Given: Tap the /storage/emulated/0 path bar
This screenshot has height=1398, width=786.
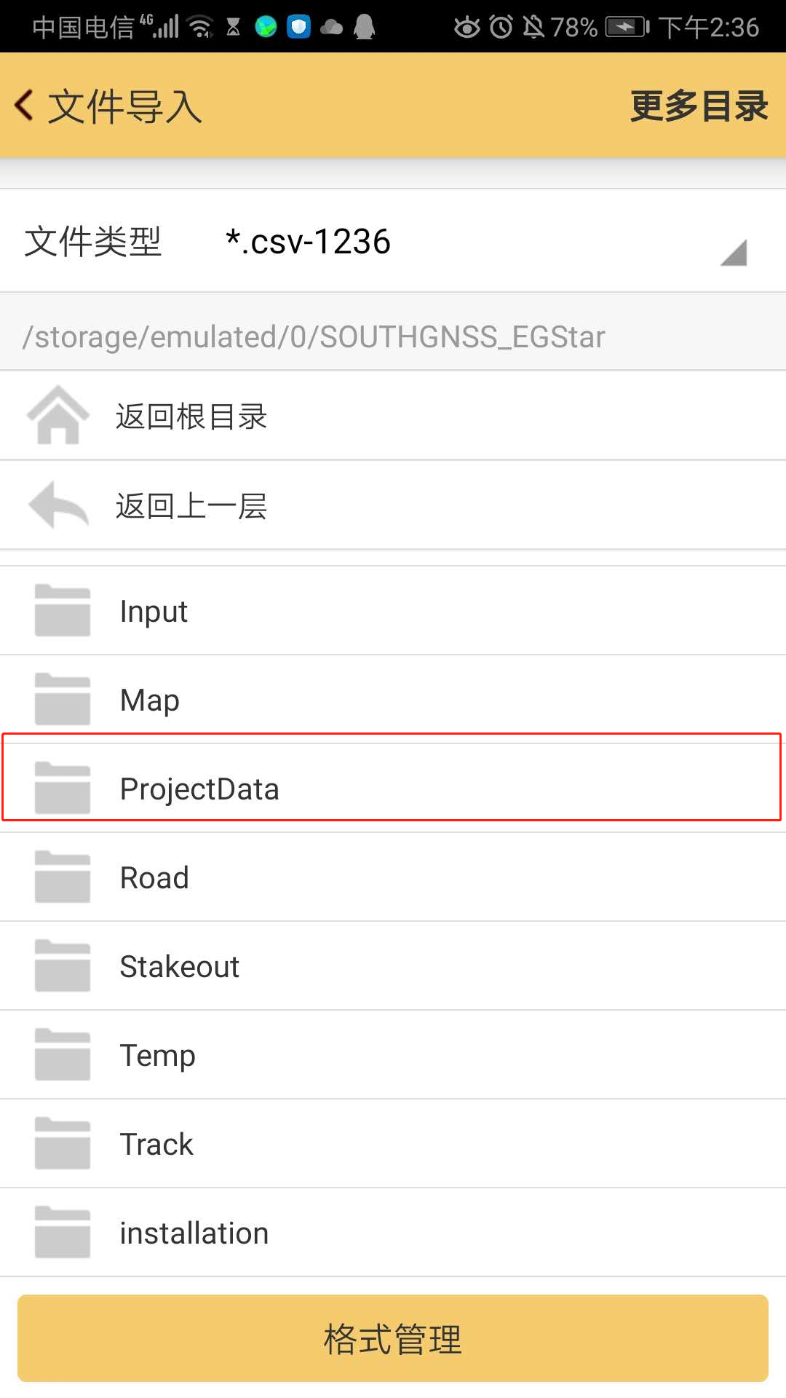Looking at the screenshot, I should click(314, 337).
